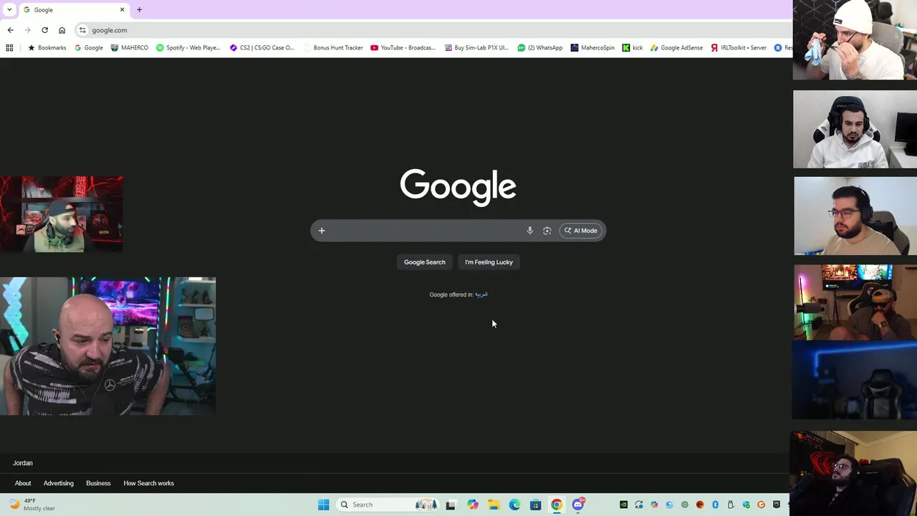Open Discord from the taskbar
This screenshot has width=917, height=516.
pyautogui.click(x=578, y=505)
